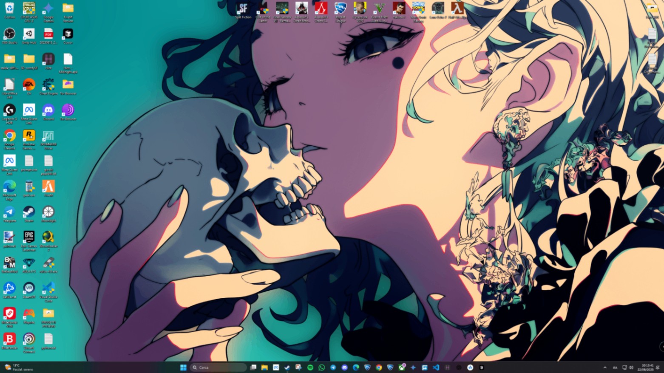
Task: Open Final Fantasy VII Remake shortcut
Action: coord(282,12)
